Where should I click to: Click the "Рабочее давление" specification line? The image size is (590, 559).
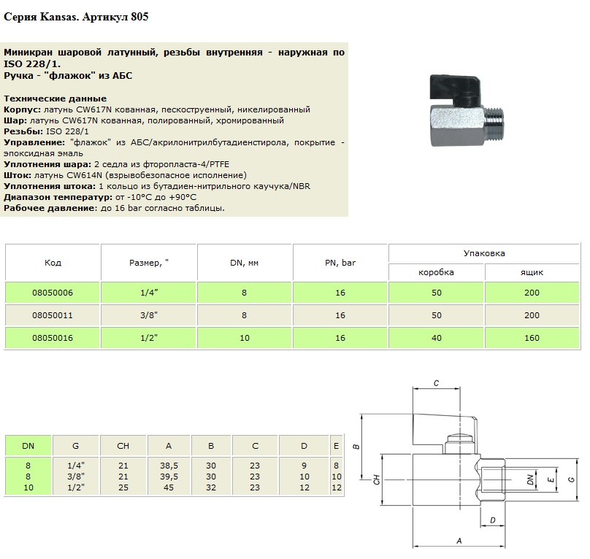pos(115,208)
